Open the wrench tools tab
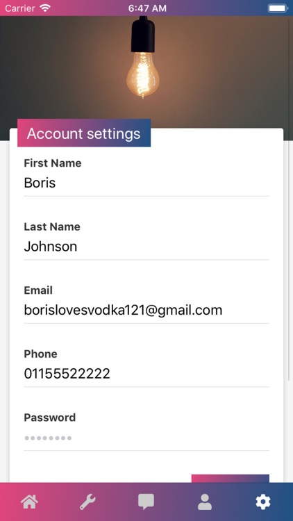This screenshot has width=293, height=521. click(87, 502)
